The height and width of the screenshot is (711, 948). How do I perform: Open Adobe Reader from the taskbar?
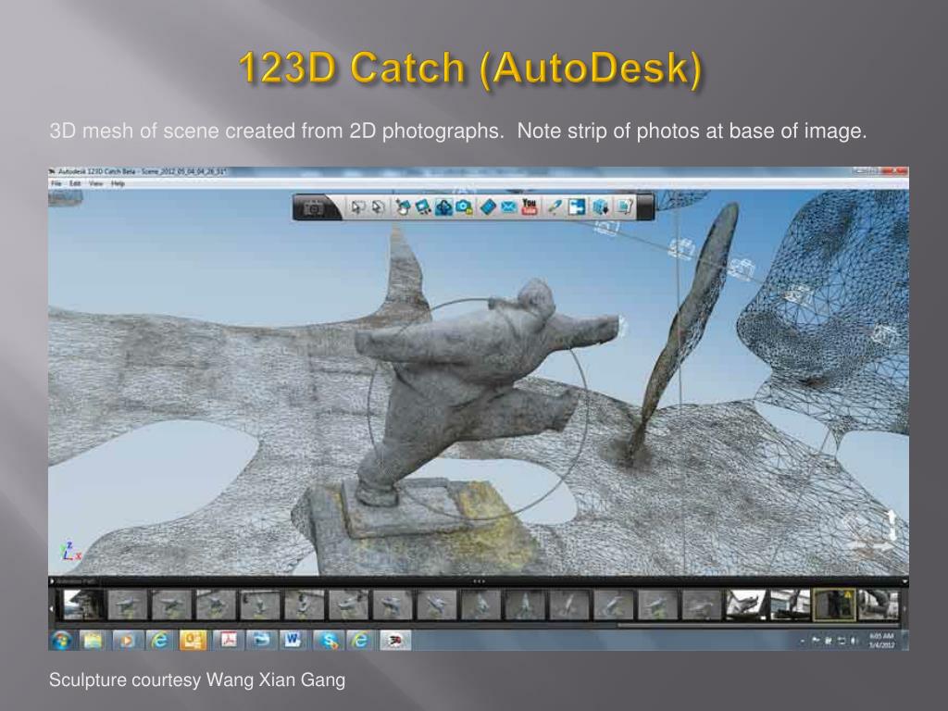coord(228,640)
